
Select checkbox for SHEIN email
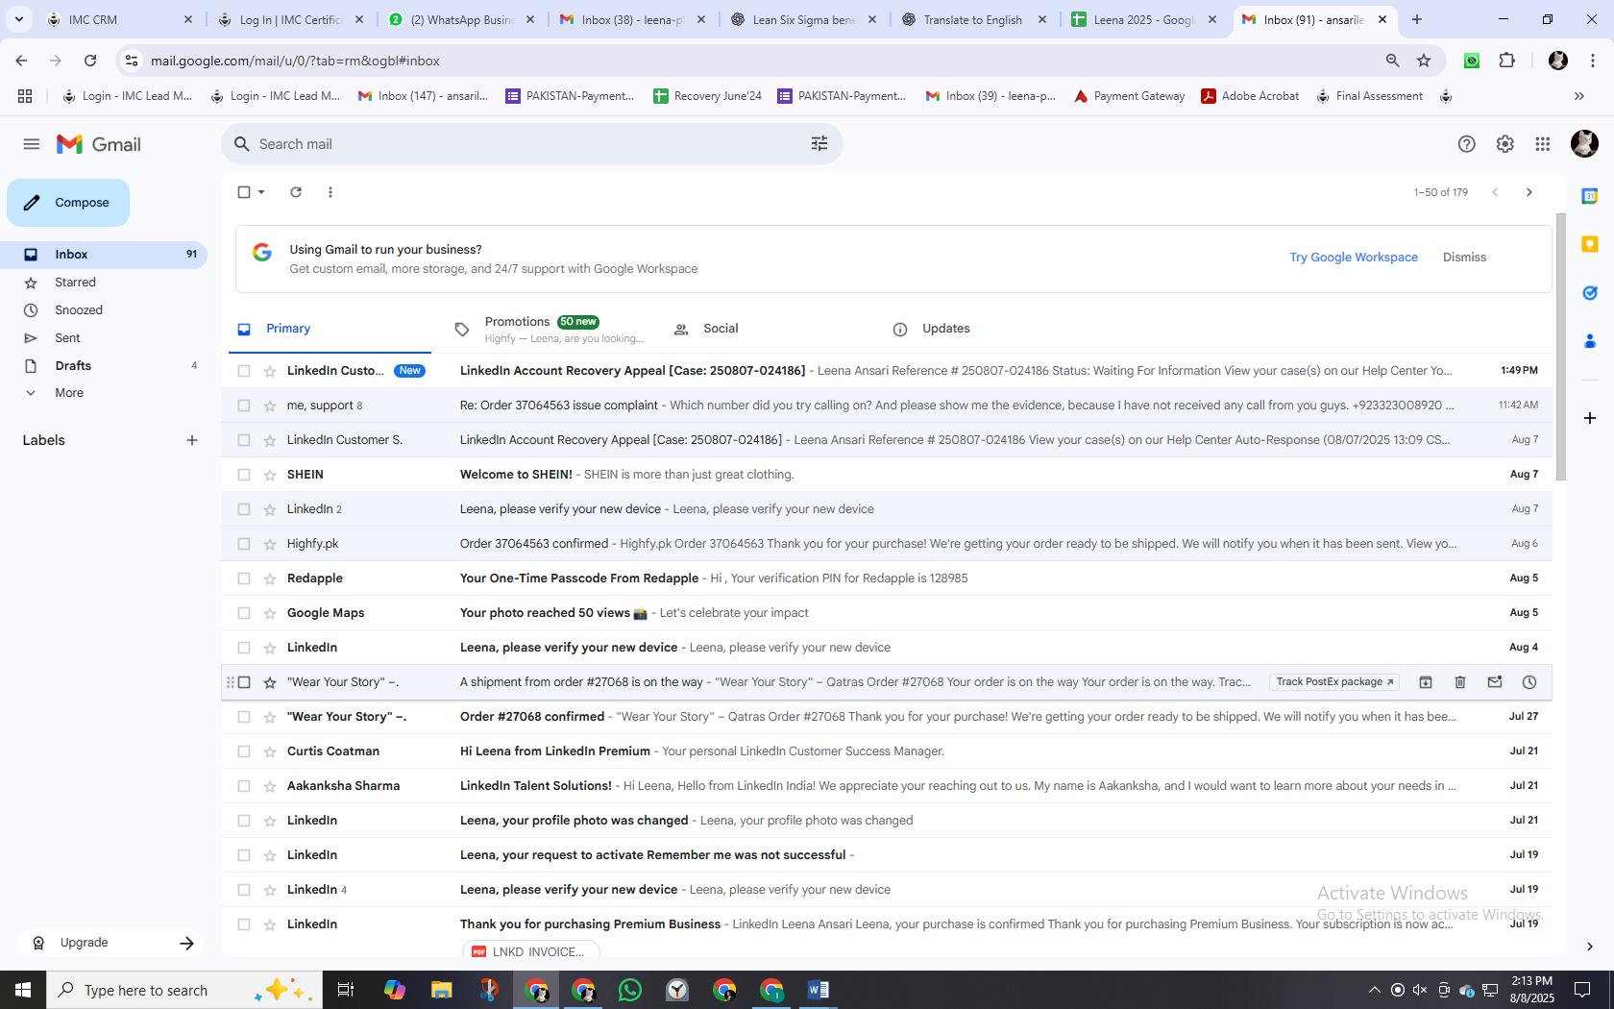coord(244,475)
